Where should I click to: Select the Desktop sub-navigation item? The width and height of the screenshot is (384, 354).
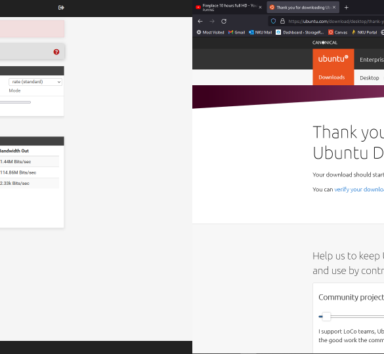point(370,78)
